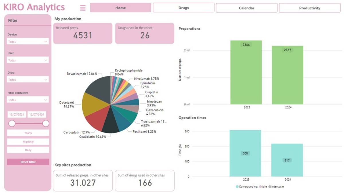344x193 pixels.
Task: Switch to the Drugs tab
Action: (183, 8)
